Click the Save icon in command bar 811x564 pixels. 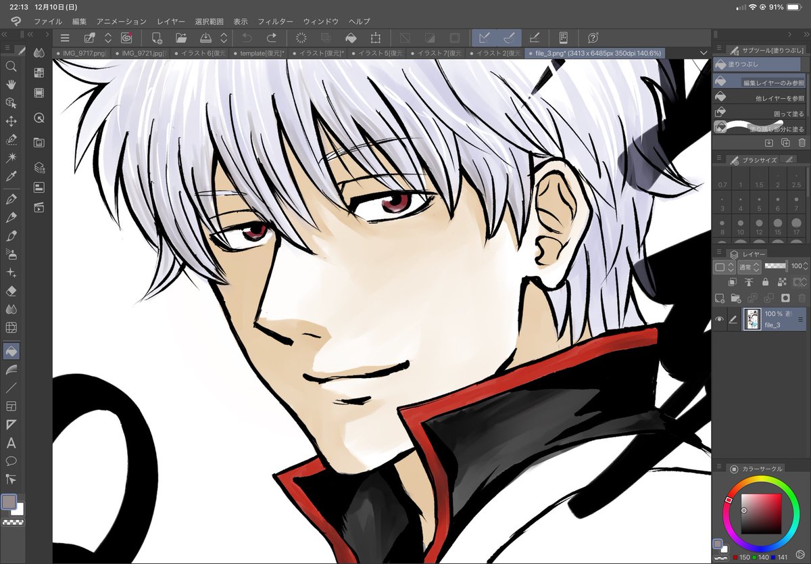point(206,38)
